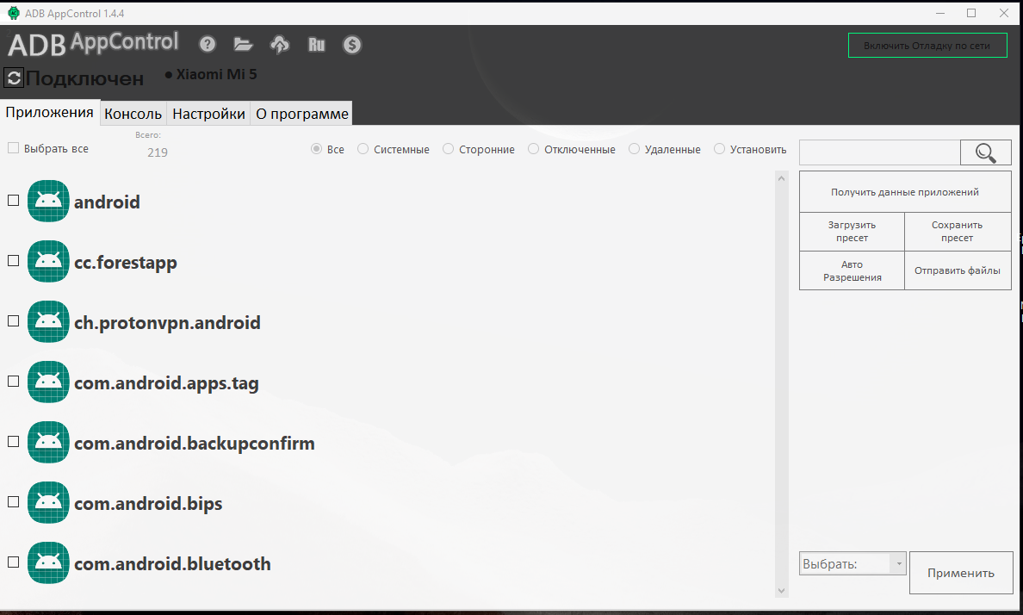Click 'Загрузить пресет' button
This screenshot has height=615, width=1023.
click(852, 232)
